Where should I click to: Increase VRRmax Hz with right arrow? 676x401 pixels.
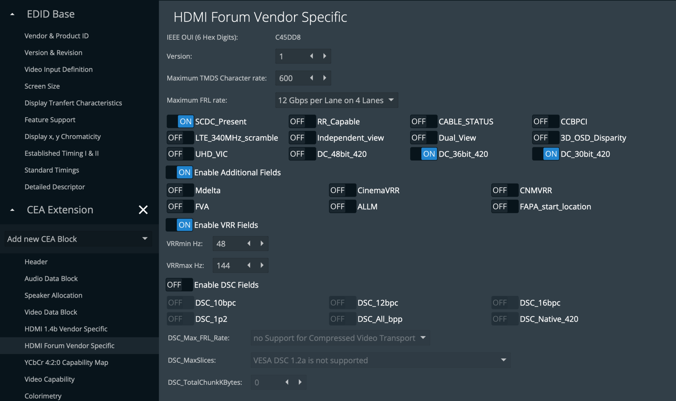tap(262, 265)
